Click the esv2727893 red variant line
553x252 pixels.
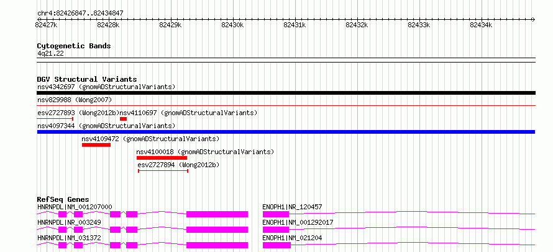pos(55,119)
